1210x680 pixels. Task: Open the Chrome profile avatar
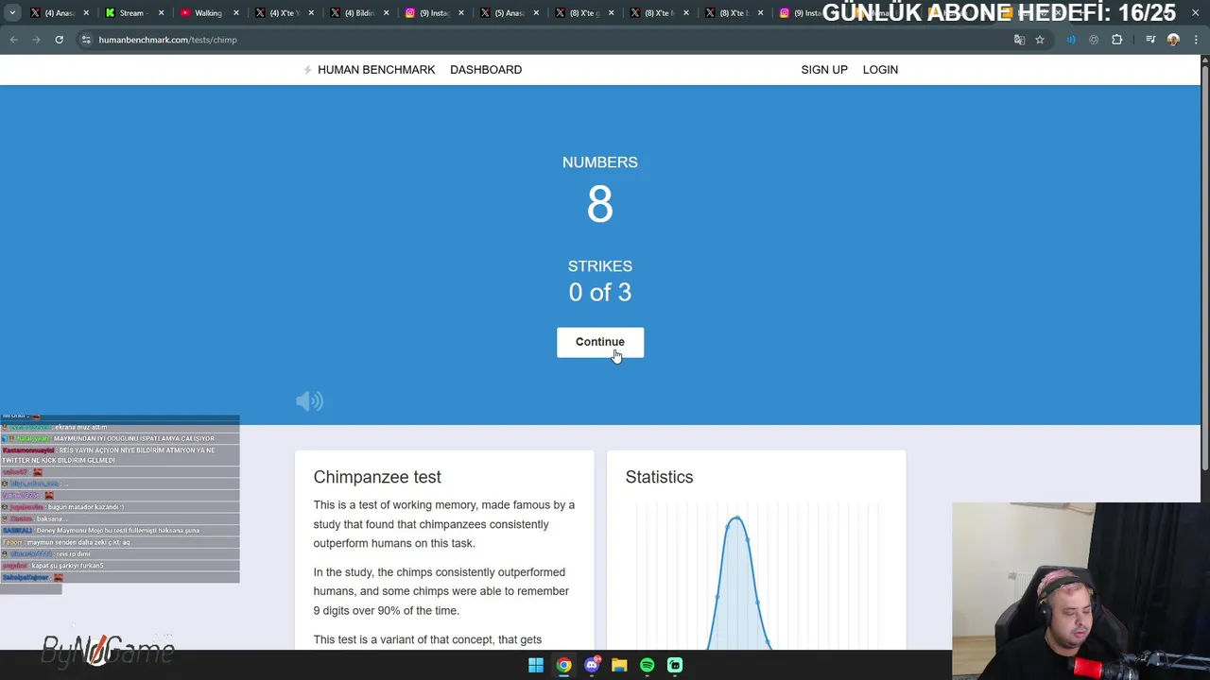pyautogui.click(x=1173, y=40)
